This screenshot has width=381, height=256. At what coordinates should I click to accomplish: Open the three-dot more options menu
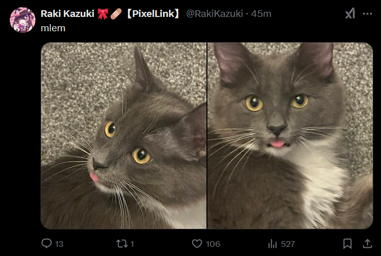tap(367, 14)
